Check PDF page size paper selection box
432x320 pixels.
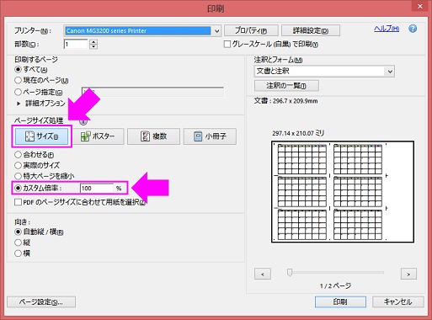pyautogui.click(x=18, y=202)
